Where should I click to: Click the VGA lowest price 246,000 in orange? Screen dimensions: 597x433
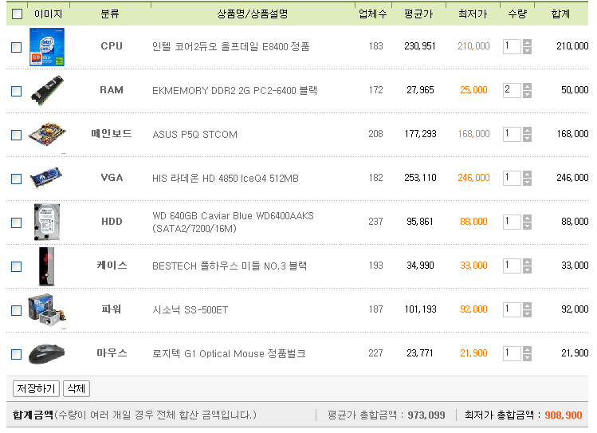tap(473, 178)
